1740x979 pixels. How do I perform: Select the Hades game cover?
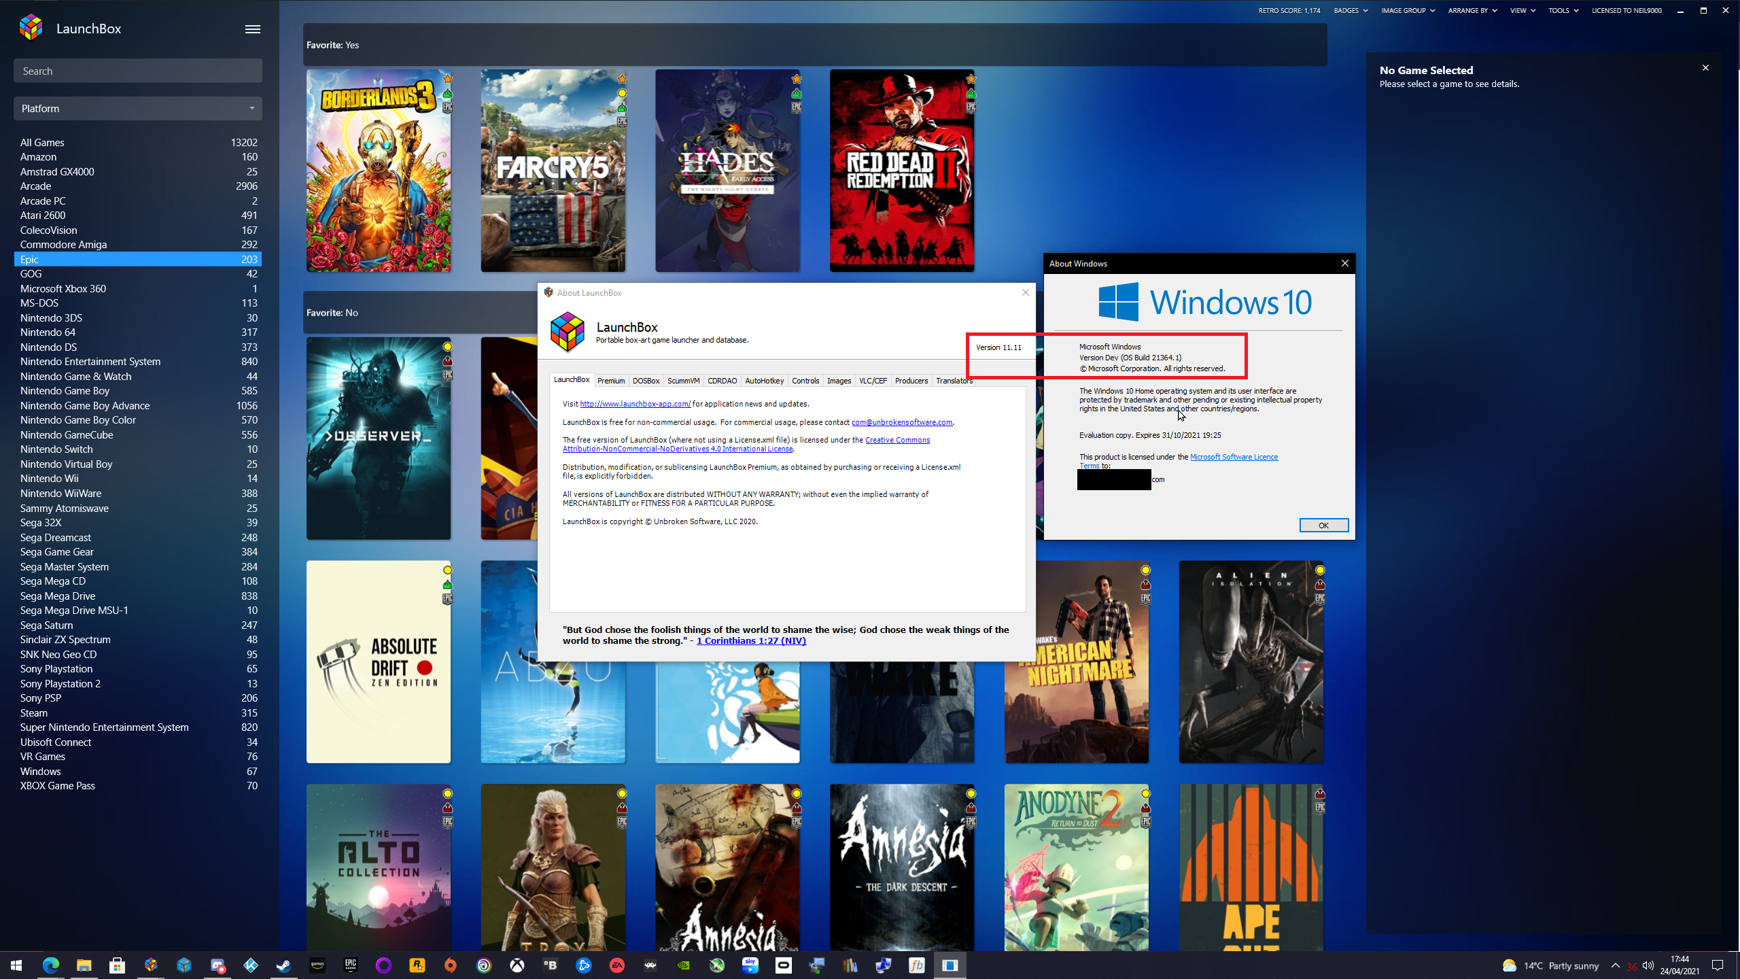click(x=727, y=170)
